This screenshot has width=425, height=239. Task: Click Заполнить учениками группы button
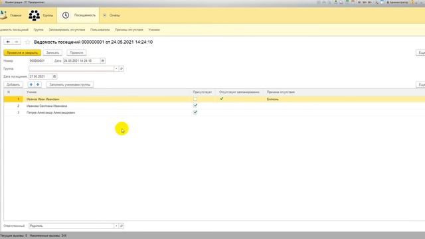click(x=70, y=84)
